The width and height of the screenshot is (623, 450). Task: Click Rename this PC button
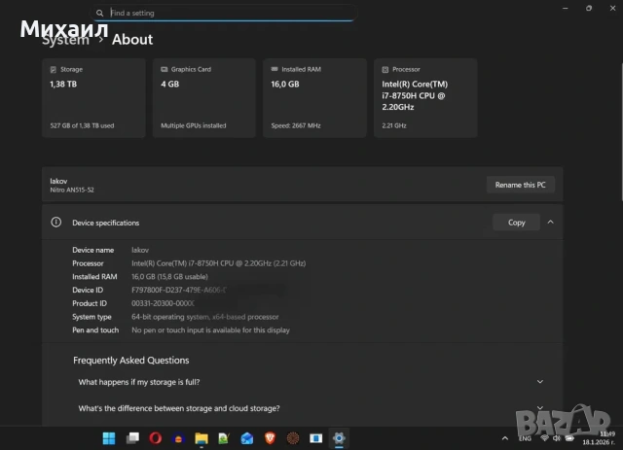pos(520,185)
